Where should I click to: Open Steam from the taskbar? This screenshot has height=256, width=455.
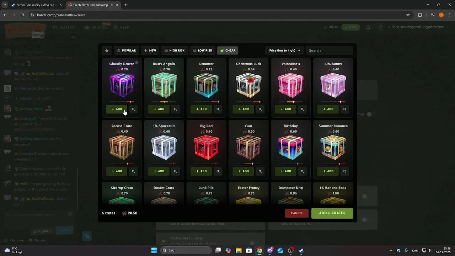(x=301, y=250)
